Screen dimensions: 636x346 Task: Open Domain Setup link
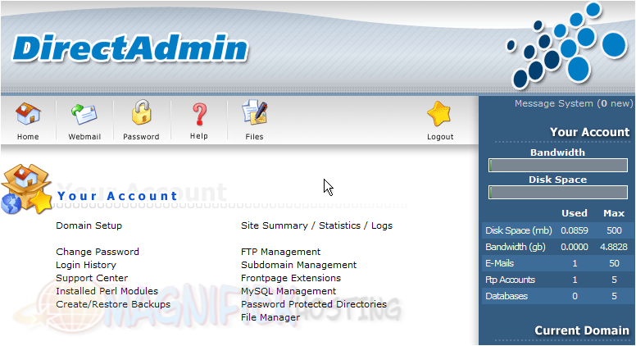tap(89, 225)
